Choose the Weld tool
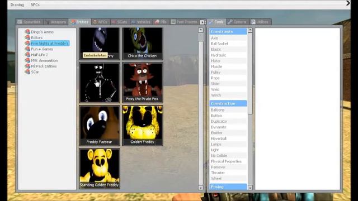The height and width of the screenshot is (201, 358). tap(228, 89)
